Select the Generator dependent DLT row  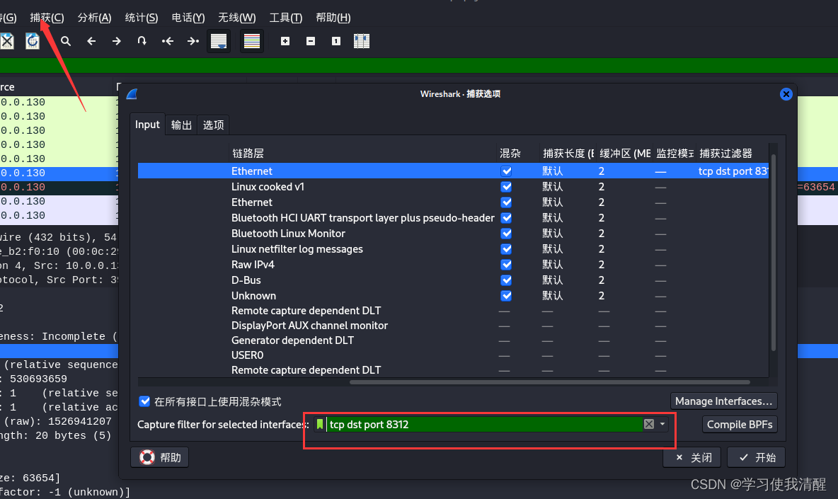[x=453, y=340]
